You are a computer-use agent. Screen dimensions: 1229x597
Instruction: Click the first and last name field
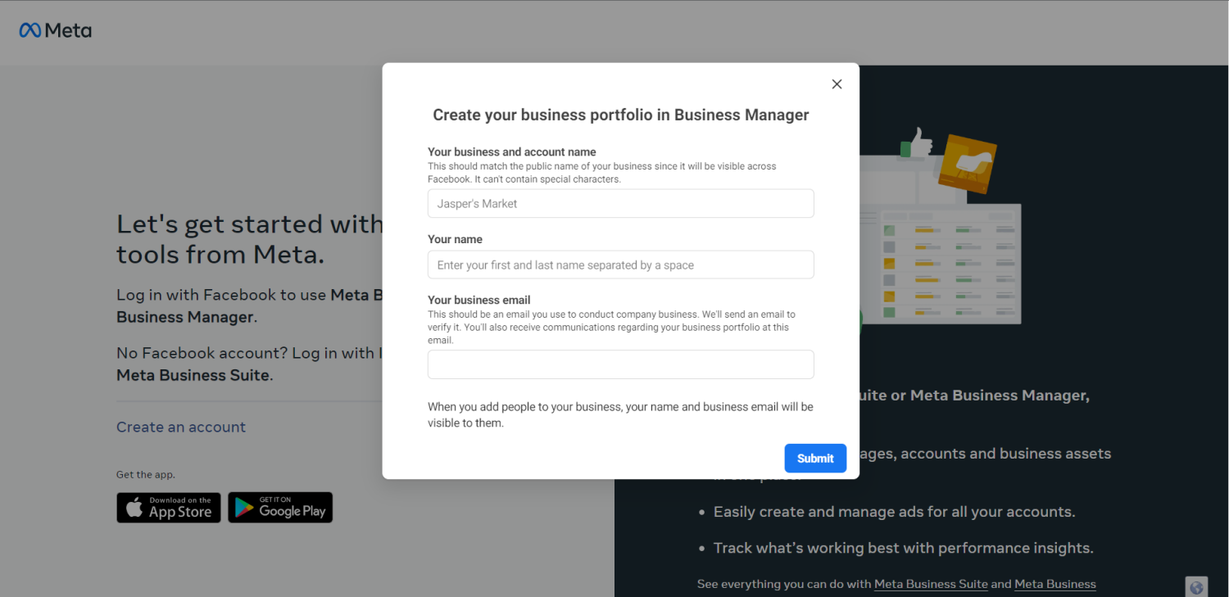tap(620, 265)
